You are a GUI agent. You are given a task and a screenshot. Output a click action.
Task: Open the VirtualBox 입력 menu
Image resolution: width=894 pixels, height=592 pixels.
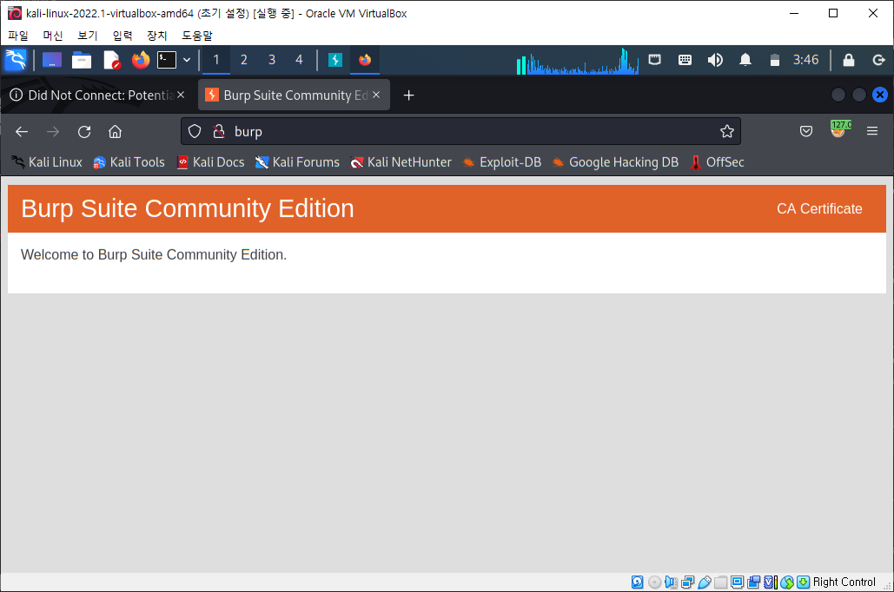coord(123,36)
